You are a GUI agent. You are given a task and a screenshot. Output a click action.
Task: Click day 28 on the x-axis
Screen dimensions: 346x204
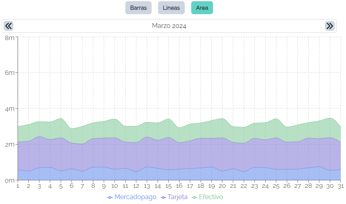tap(308, 186)
